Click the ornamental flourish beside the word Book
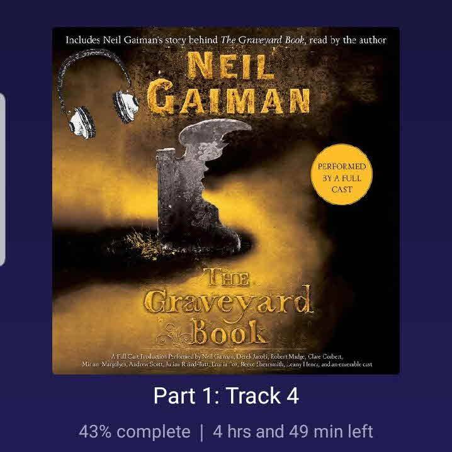 coord(171,334)
